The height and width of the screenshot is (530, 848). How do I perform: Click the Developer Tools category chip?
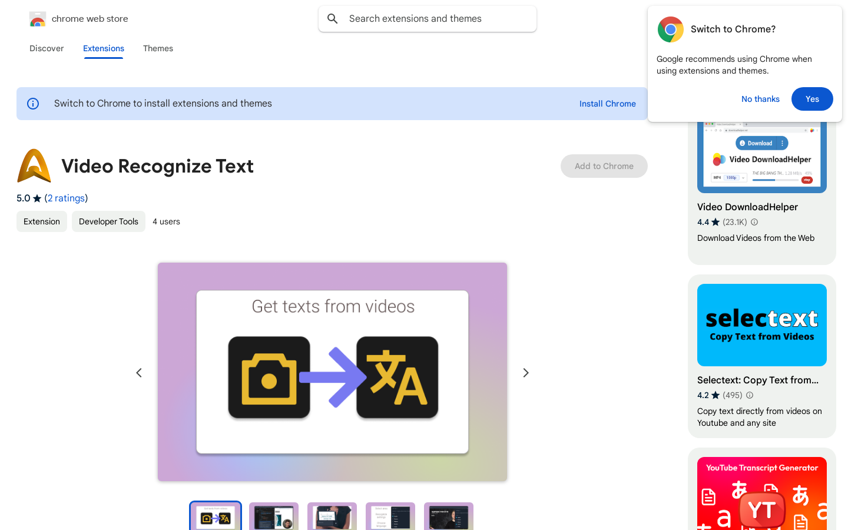click(x=108, y=221)
